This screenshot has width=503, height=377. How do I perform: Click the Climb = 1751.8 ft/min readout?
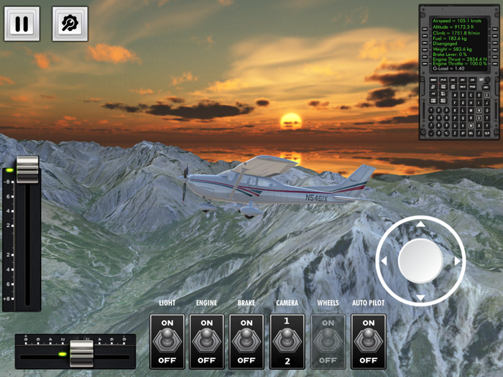tap(456, 33)
